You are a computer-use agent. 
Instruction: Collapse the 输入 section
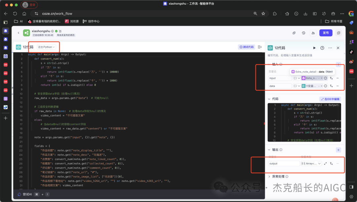269,64
